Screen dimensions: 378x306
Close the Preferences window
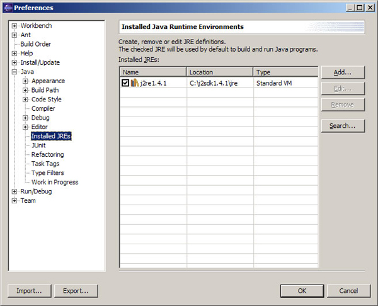370,8
